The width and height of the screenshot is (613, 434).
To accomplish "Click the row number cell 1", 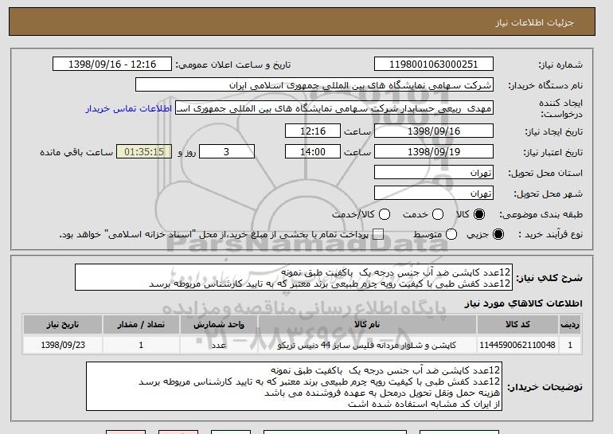I will click(x=570, y=345).
